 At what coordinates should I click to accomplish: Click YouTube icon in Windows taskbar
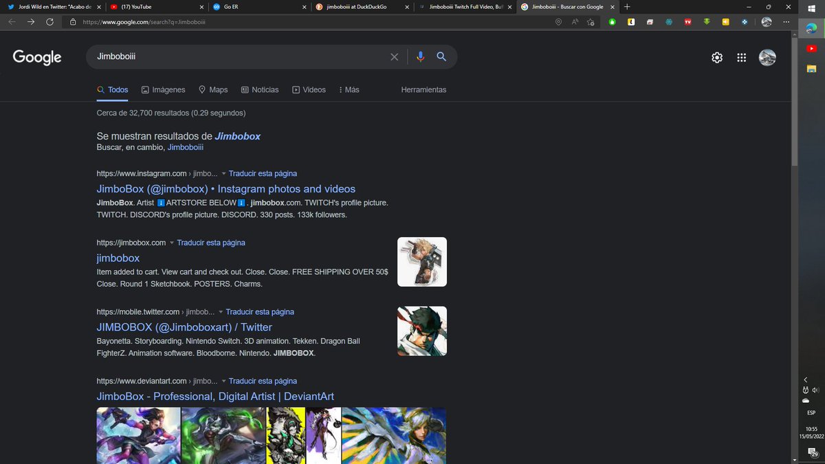[x=811, y=48]
